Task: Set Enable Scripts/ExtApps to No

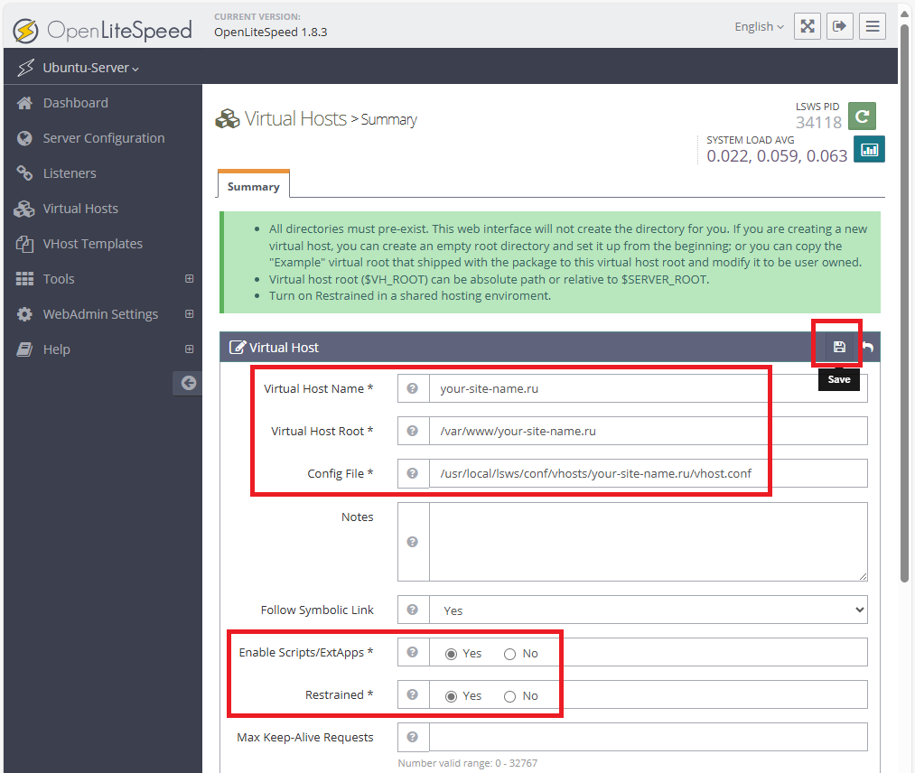Action: coord(509,654)
